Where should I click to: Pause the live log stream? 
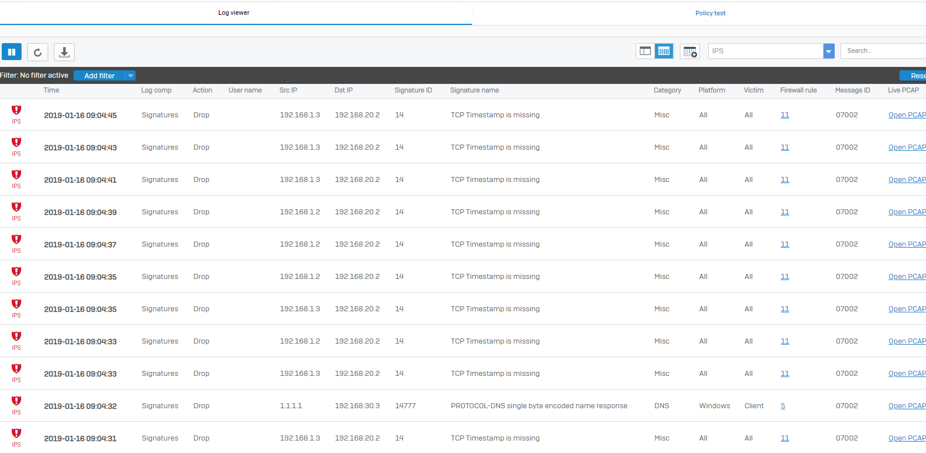[x=11, y=52]
